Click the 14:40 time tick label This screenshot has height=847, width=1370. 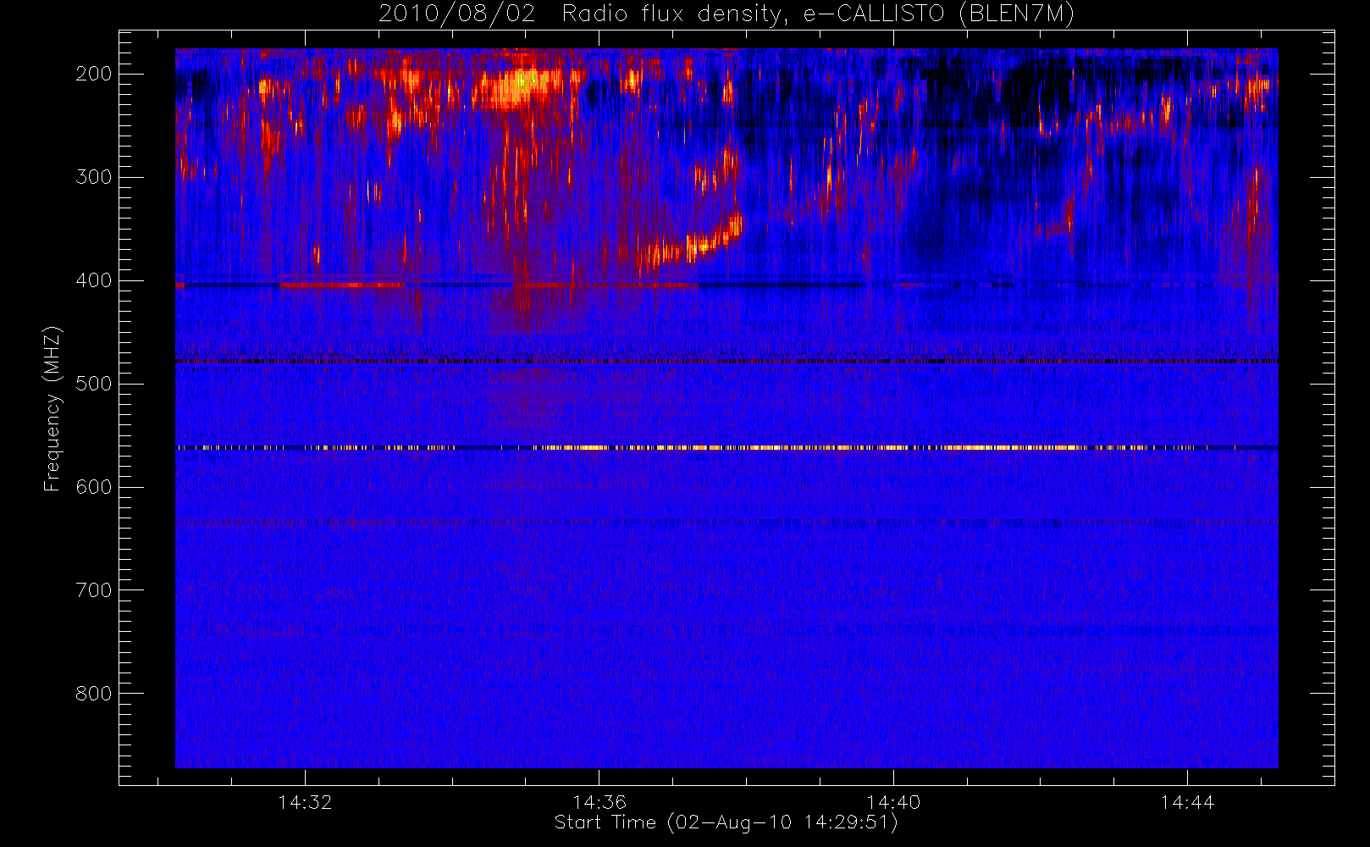click(893, 802)
